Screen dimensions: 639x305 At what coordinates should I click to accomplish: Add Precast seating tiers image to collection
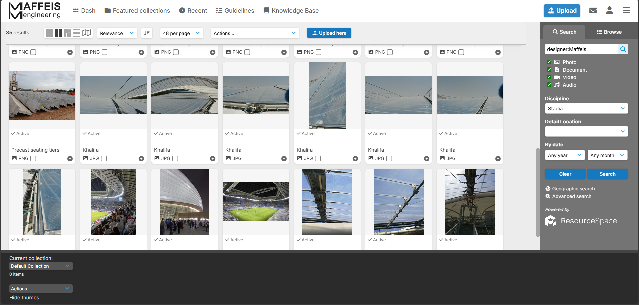pyautogui.click(x=70, y=159)
